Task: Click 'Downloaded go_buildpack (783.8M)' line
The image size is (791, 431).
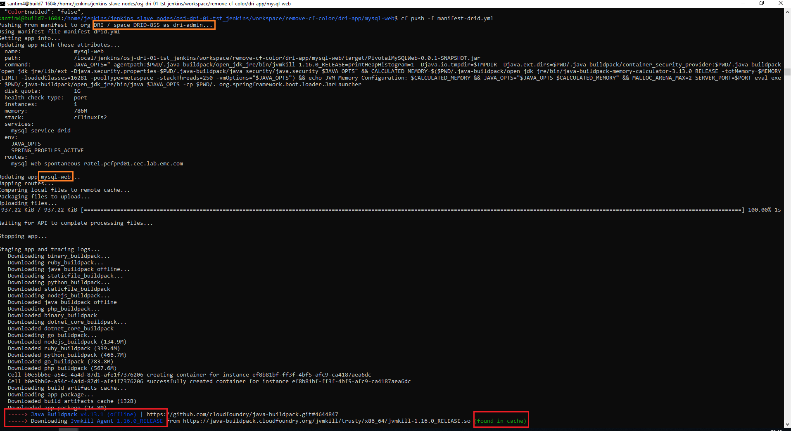Action: pyautogui.click(x=61, y=362)
